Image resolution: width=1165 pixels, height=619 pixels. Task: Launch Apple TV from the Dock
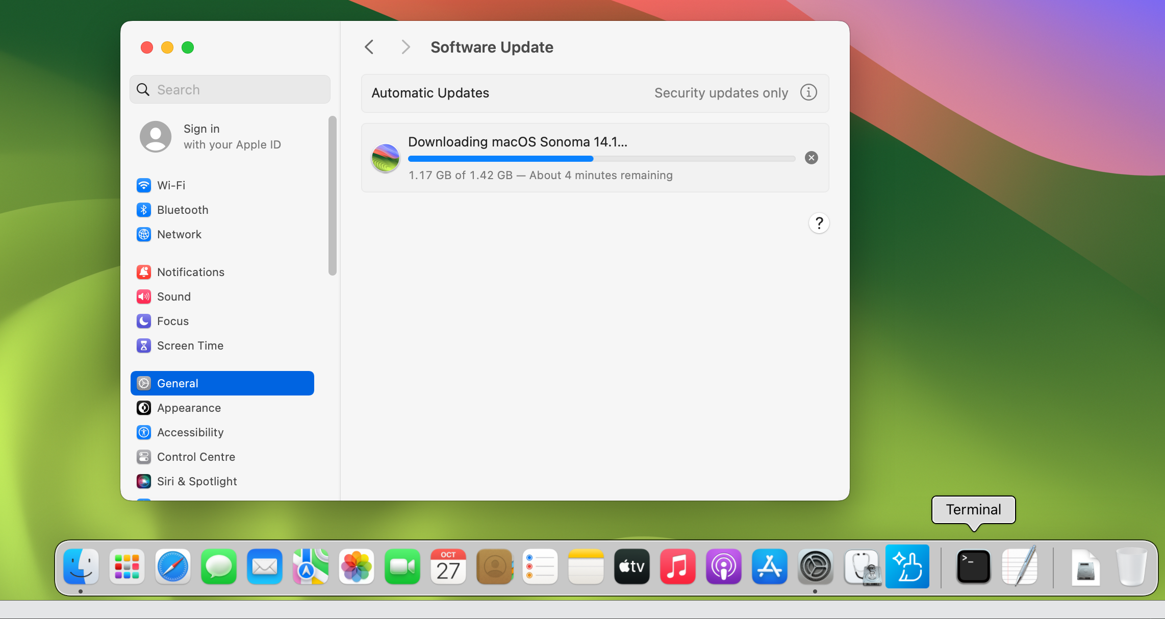pyautogui.click(x=632, y=566)
